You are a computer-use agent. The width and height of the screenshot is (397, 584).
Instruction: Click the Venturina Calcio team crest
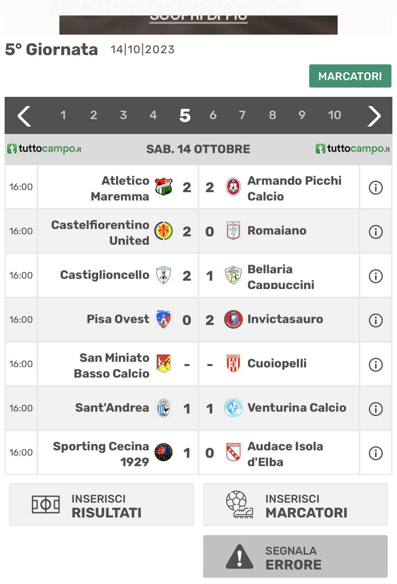[233, 408]
